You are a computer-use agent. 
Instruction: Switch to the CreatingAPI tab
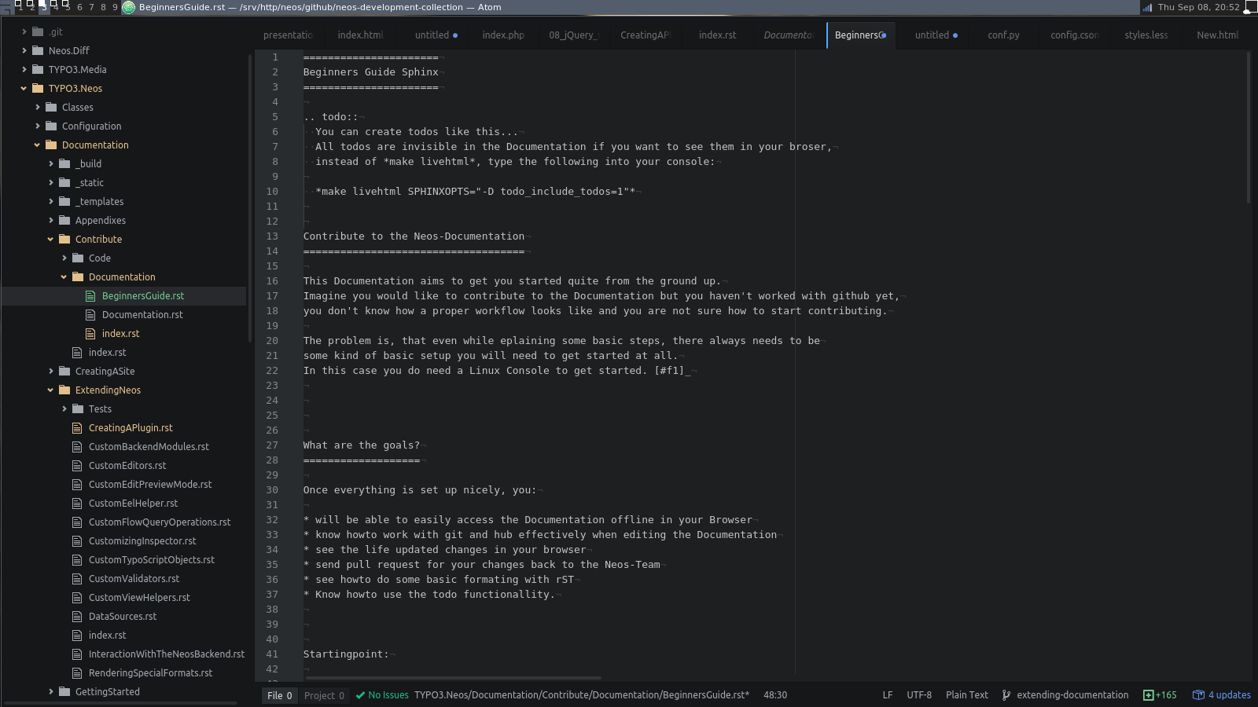[646, 35]
